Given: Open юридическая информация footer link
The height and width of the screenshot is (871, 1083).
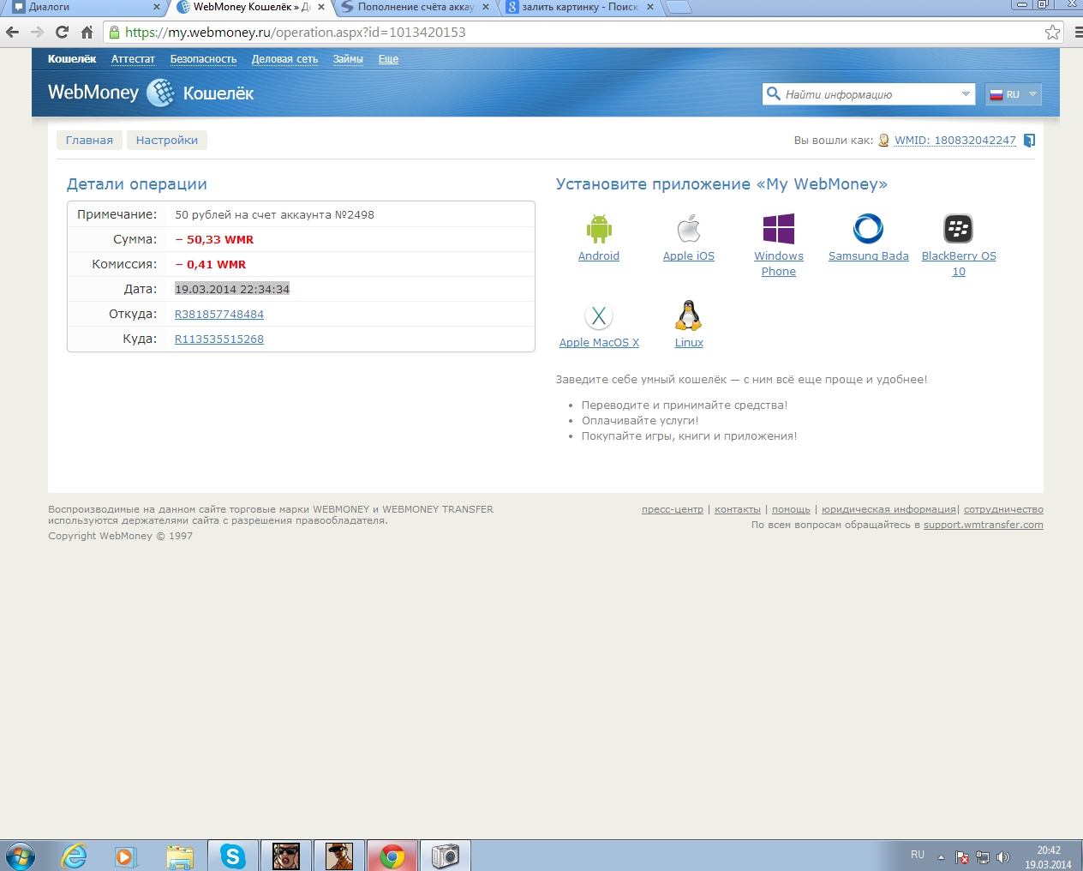Looking at the screenshot, I should 889,509.
